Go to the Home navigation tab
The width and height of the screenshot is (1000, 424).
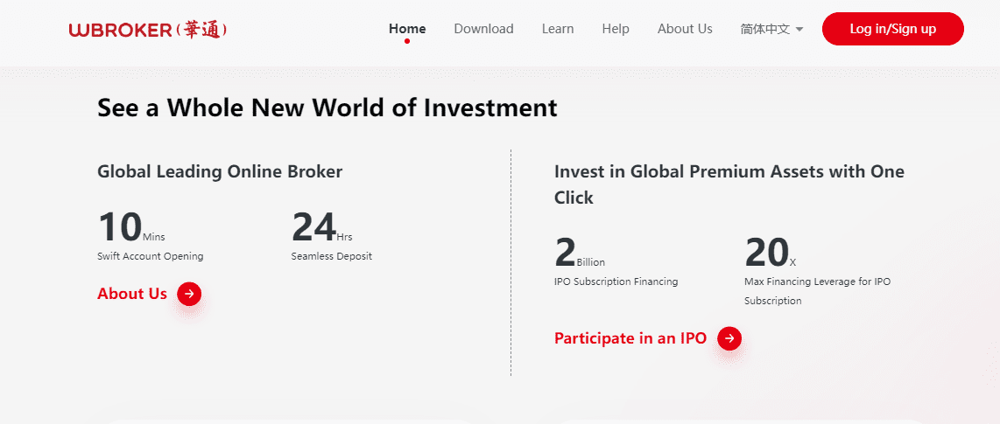(407, 29)
